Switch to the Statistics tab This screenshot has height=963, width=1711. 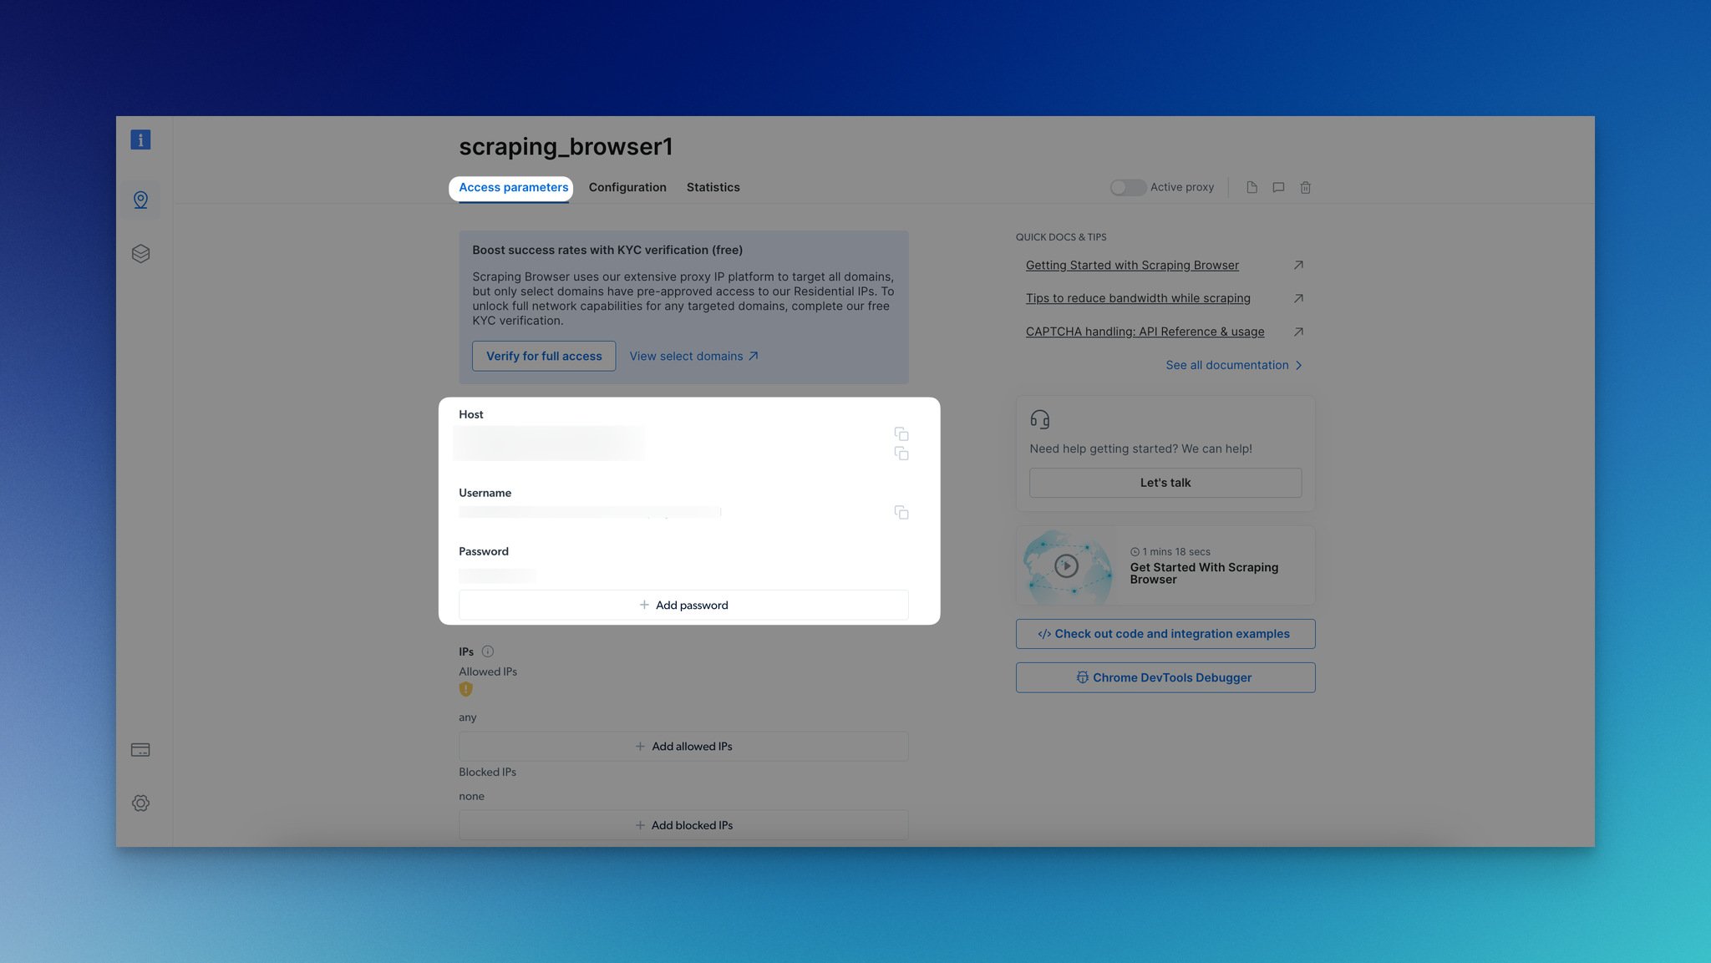[713, 188]
